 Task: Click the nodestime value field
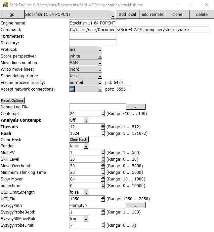[85, 185]
